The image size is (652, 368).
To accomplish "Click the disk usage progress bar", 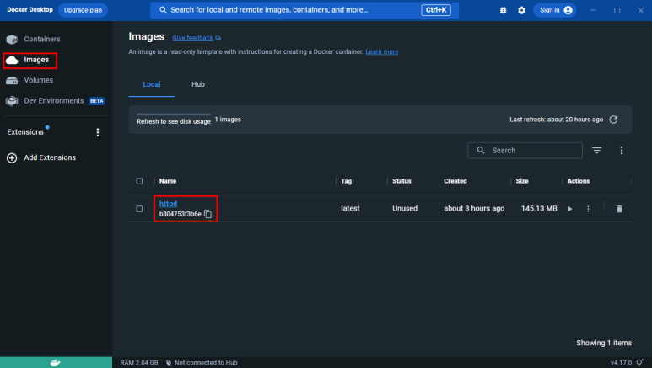I will [174, 115].
